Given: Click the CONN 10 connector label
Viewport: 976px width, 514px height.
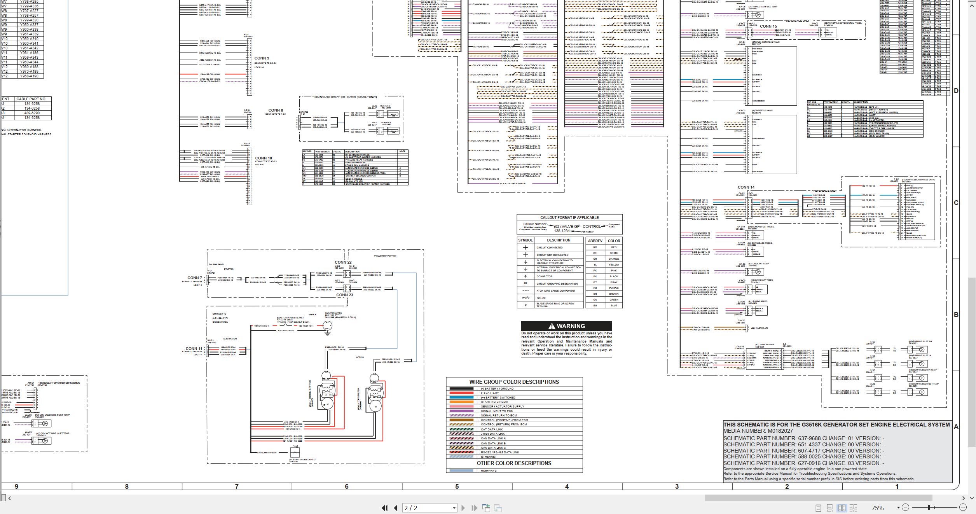Looking at the screenshot, I should [264, 158].
